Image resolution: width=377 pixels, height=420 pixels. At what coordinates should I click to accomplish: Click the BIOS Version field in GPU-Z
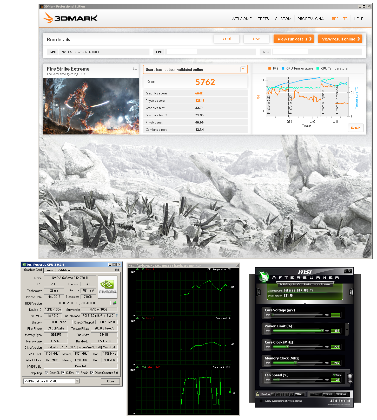click(77, 303)
